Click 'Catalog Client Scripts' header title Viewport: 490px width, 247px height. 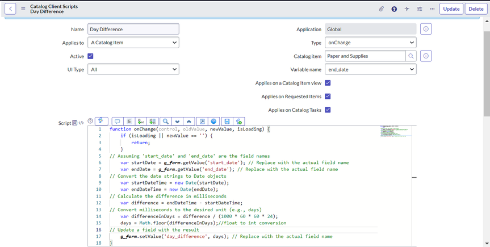(x=54, y=6)
